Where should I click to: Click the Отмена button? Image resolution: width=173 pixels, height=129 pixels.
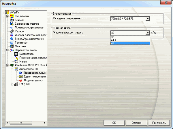[x=137, y=123]
